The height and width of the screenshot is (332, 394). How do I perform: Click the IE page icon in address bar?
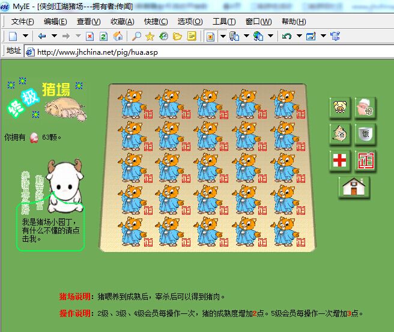click(30, 52)
